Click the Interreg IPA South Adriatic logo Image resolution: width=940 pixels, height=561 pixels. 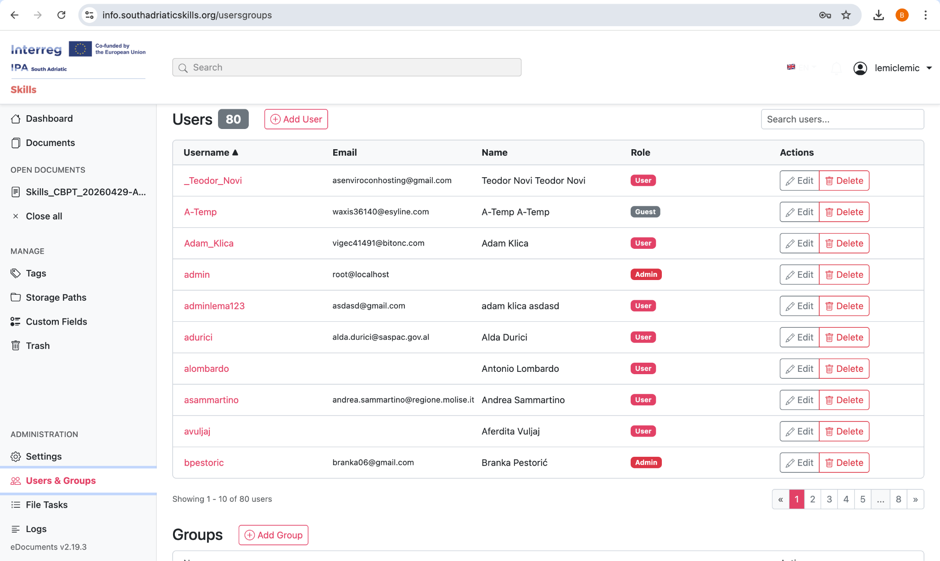tap(78, 57)
